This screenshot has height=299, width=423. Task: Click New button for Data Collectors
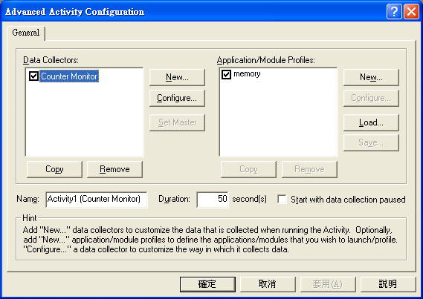tap(177, 77)
